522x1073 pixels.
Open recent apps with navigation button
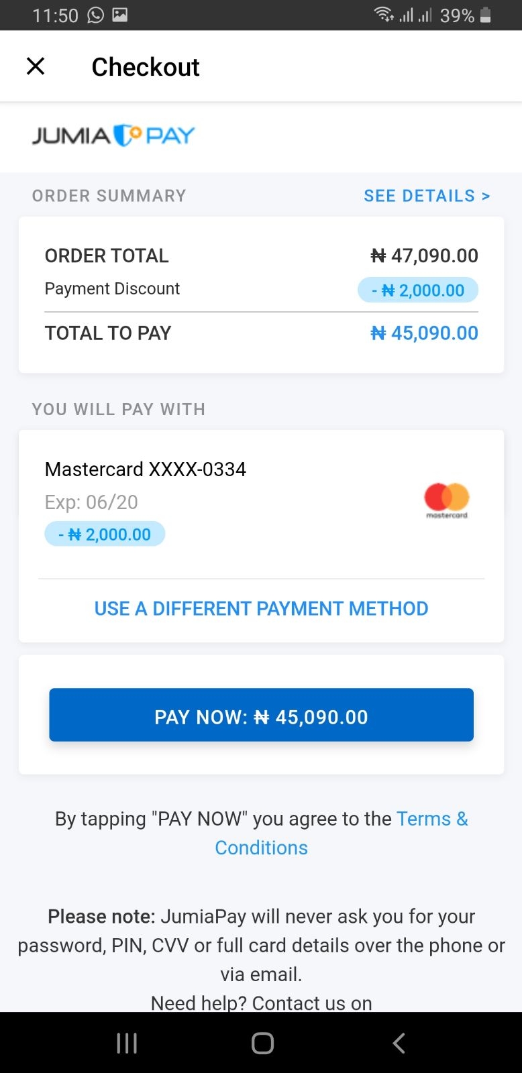point(127,1043)
